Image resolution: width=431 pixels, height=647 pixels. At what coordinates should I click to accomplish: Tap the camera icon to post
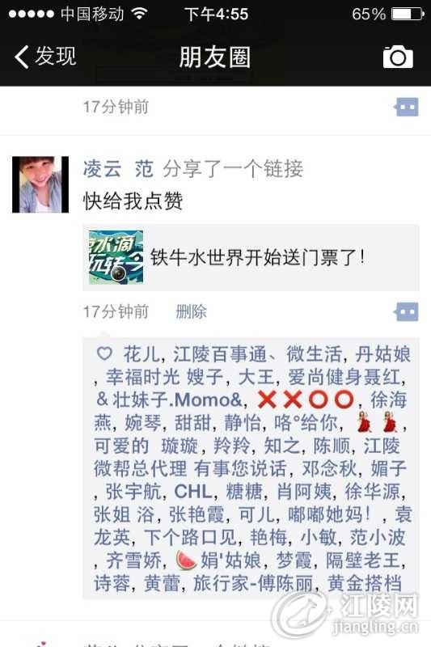pyautogui.click(x=398, y=57)
